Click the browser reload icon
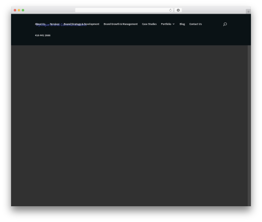Image resolution: width=262 pixels, height=222 pixels. coord(170,10)
